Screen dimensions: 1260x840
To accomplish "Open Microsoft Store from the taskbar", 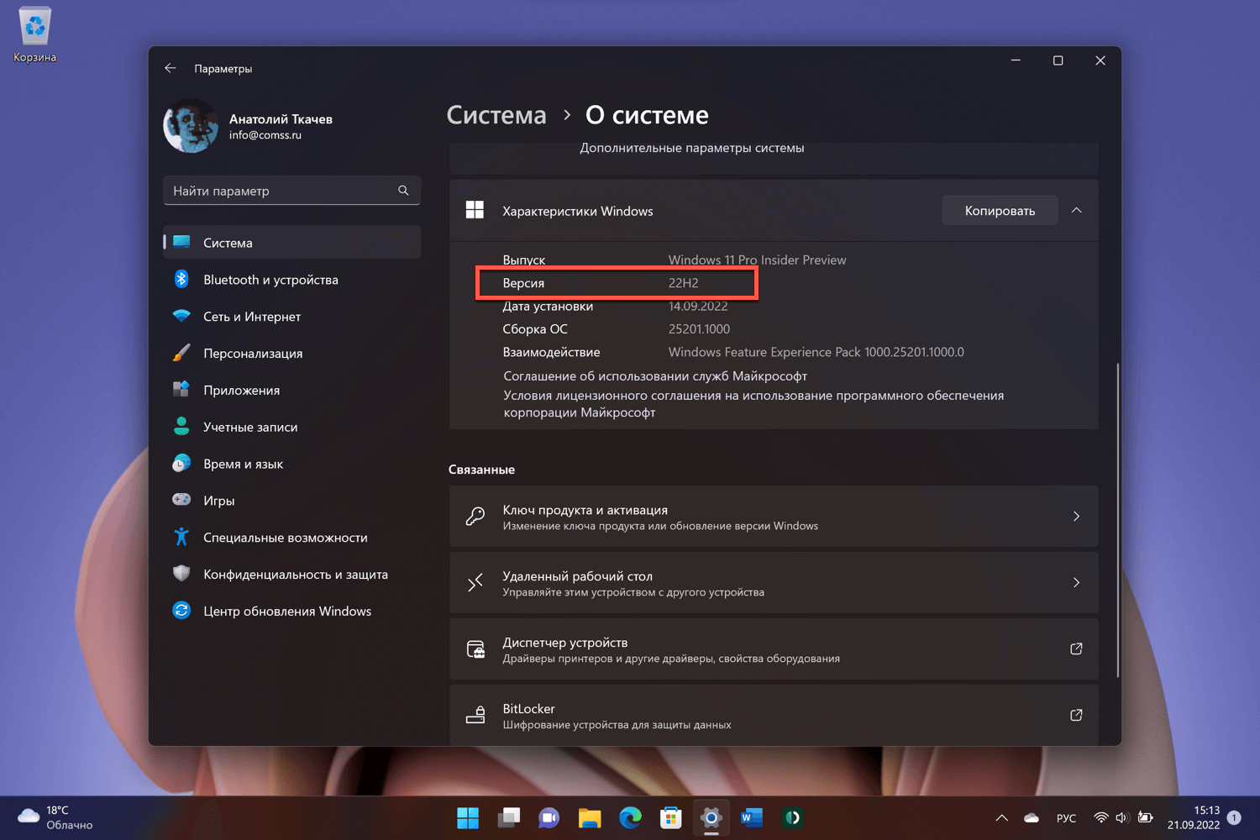I will (x=670, y=817).
